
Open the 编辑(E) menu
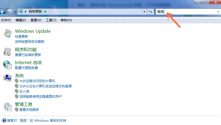[21, 20]
